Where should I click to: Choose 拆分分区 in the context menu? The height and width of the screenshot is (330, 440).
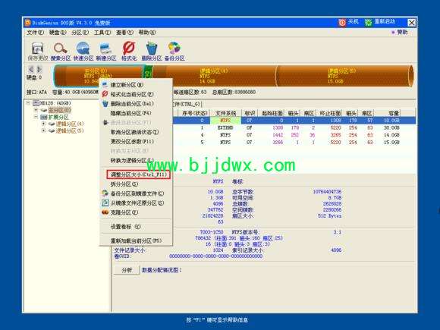pos(124,184)
